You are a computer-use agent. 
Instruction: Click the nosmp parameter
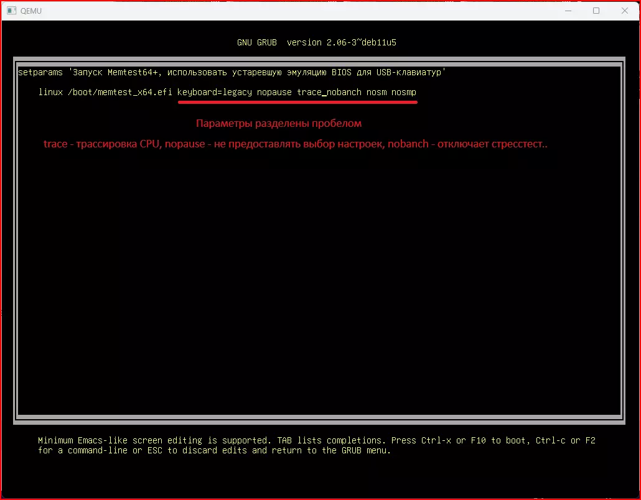(x=403, y=92)
